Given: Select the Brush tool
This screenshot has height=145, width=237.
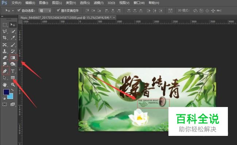Looking at the screenshot, I should [13, 45].
